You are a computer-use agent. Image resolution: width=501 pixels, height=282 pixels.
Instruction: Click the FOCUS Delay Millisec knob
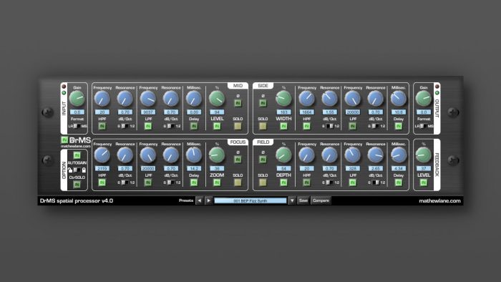click(194, 155)
